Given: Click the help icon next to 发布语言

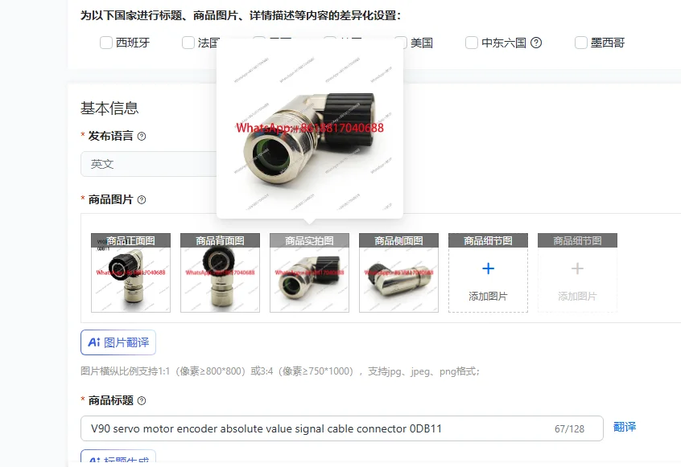Looking at the screenshot, I should point(142,136).
